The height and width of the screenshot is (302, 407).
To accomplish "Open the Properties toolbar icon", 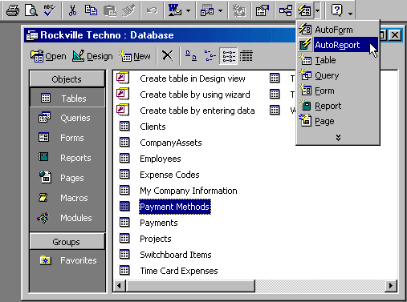I will 262,11.
